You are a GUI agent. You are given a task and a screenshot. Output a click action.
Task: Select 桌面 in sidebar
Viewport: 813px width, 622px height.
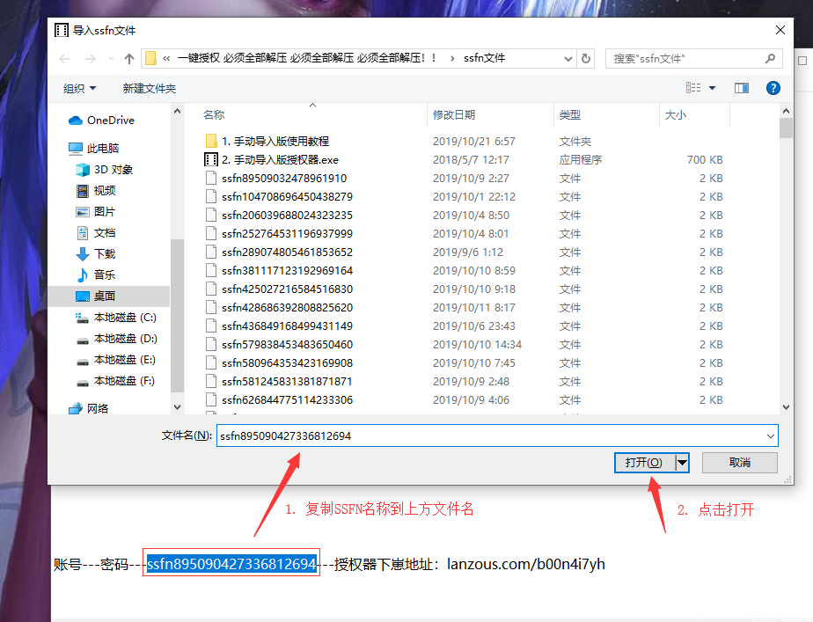[x=109, y=296]
